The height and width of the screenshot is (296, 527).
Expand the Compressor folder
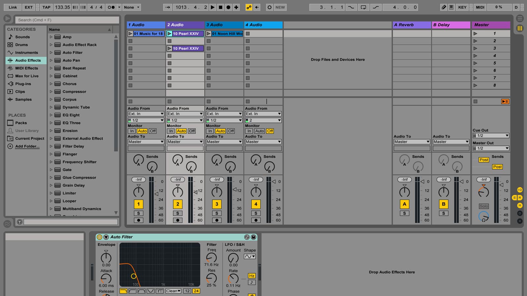(x=51, y=92)
